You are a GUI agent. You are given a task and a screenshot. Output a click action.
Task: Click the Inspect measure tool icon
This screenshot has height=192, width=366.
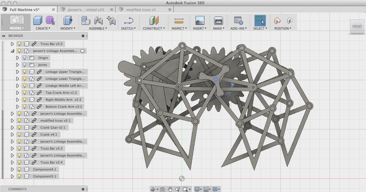tap(179, 20)
